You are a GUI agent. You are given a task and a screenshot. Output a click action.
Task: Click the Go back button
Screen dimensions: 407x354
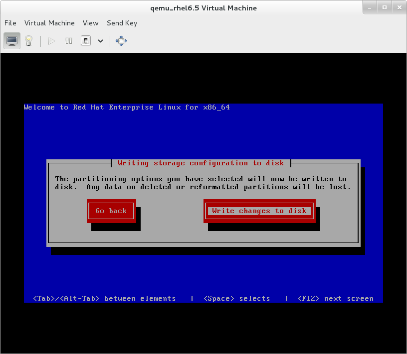(x=111, y=211)
